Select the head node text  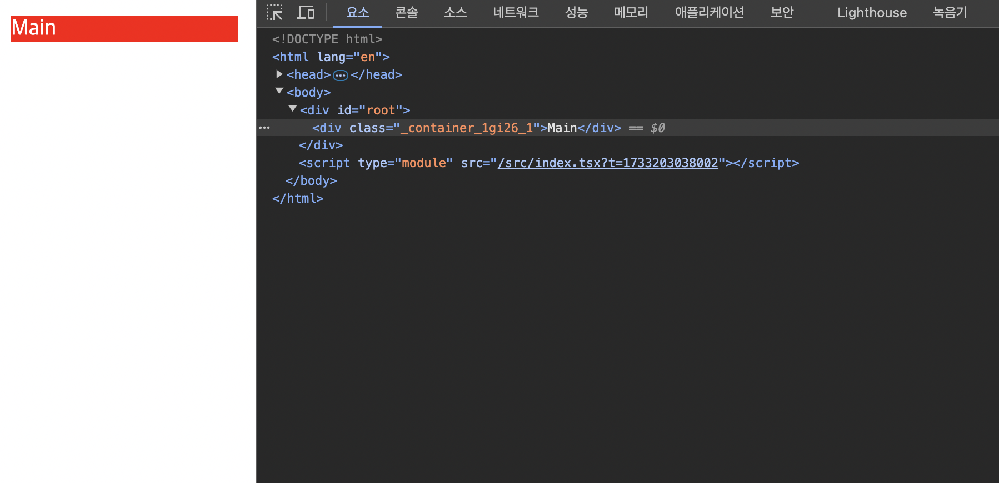(309, 74)
